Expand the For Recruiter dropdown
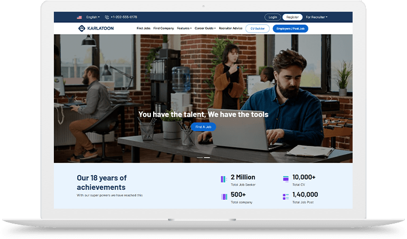 pyautogui.click(x=316, y=17)
